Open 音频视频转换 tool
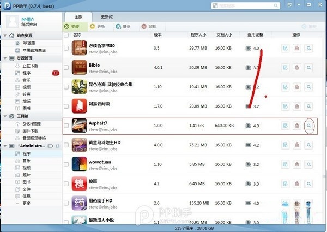The width and height of the screenshot is (327, 232). point(34,138)
